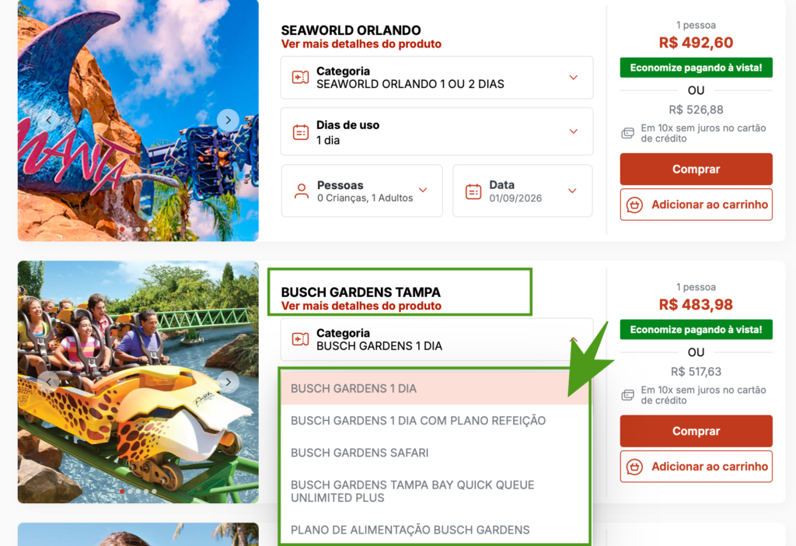This screenshot has height=546, width=796.
Task: Expand the SeaWorld Categoria dropdown chevron
Action: coord(573,78)
